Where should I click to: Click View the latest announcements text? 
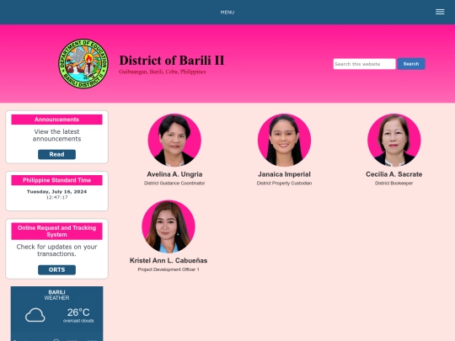[57, 135]
